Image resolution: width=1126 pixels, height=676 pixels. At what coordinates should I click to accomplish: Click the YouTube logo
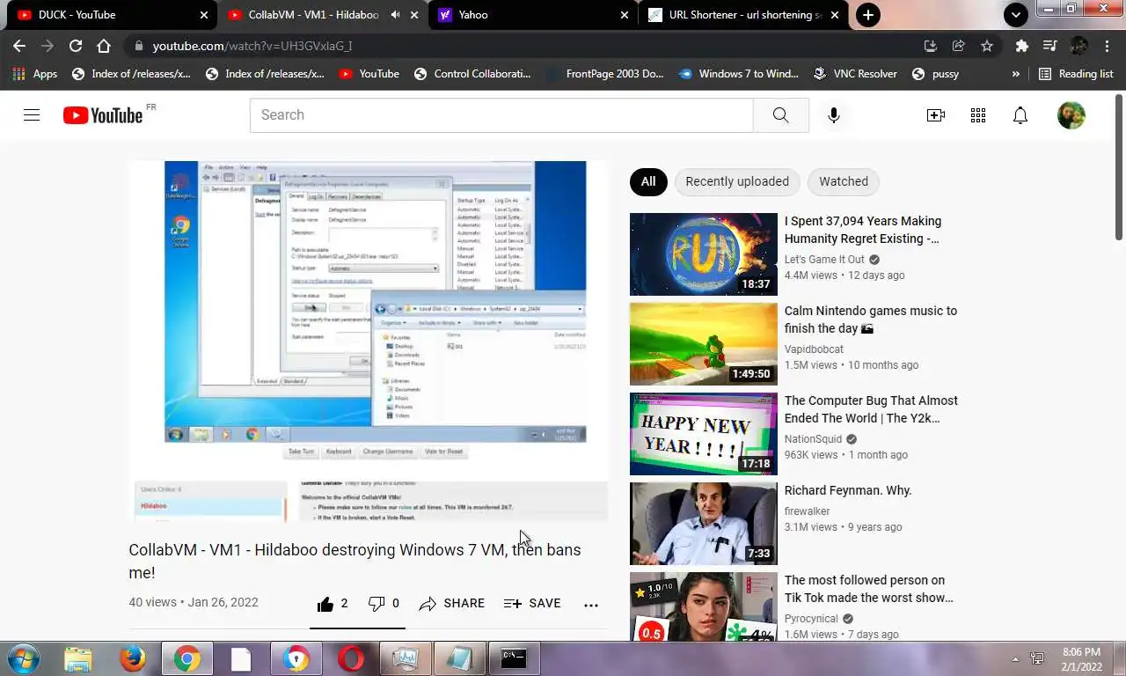coord(103,115)
